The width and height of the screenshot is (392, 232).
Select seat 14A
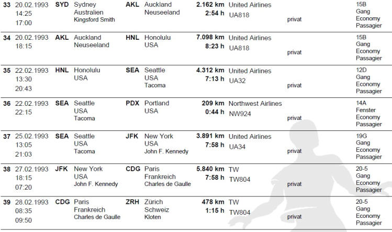[362, 103]
